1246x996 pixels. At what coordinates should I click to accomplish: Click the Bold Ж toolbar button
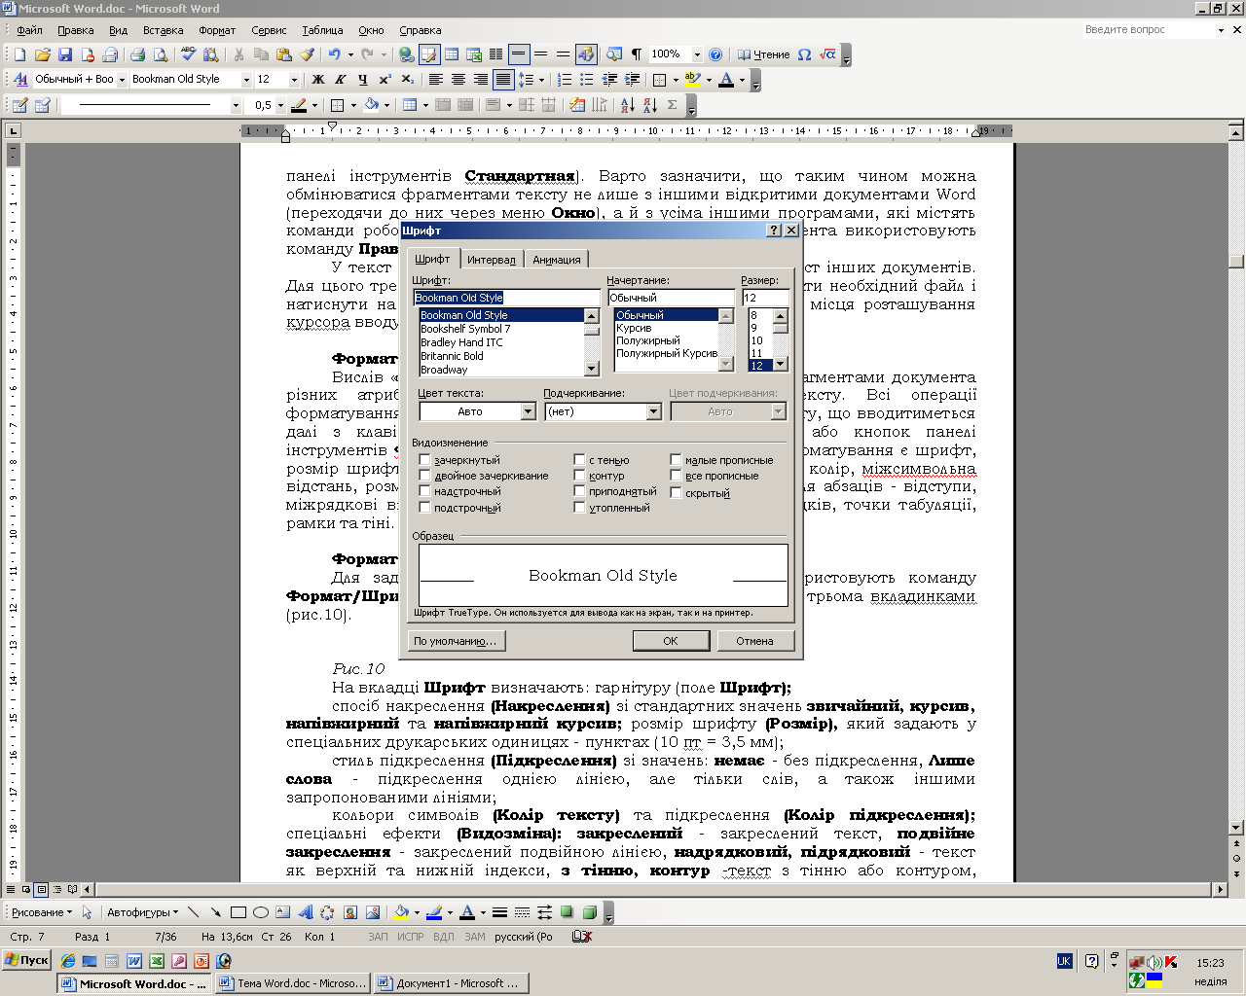tap(318, 80)
